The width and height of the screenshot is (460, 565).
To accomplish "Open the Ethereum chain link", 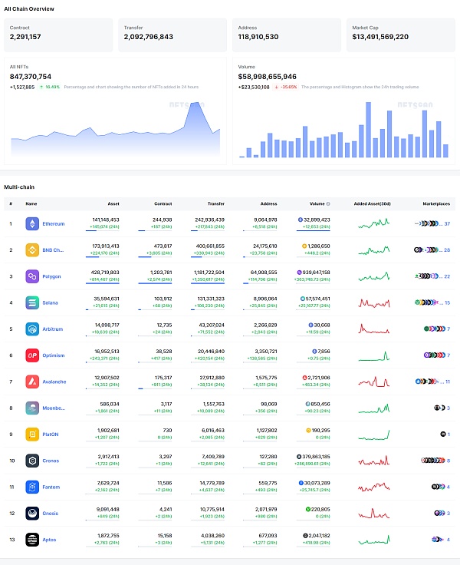I will (54, 223).
